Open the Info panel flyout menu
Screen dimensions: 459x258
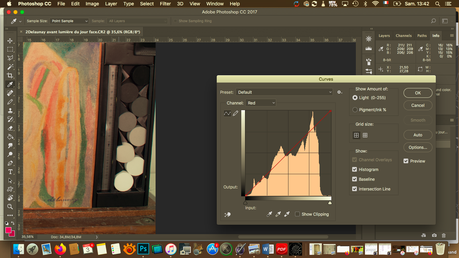click(452, 36)
